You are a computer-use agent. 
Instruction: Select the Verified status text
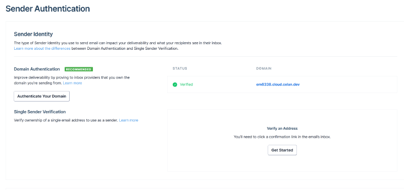coord(186,84)
